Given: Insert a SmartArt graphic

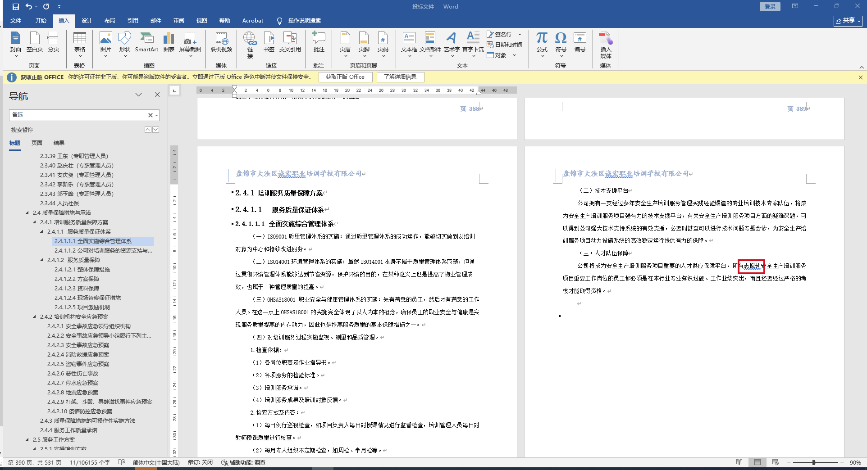Looking at the screenshot, I should 146,42.
